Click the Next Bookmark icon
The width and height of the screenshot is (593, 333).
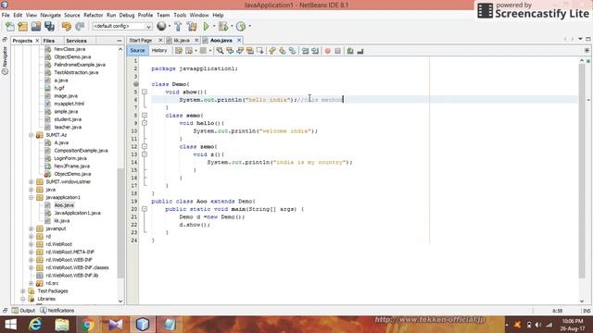coord(282,51)
